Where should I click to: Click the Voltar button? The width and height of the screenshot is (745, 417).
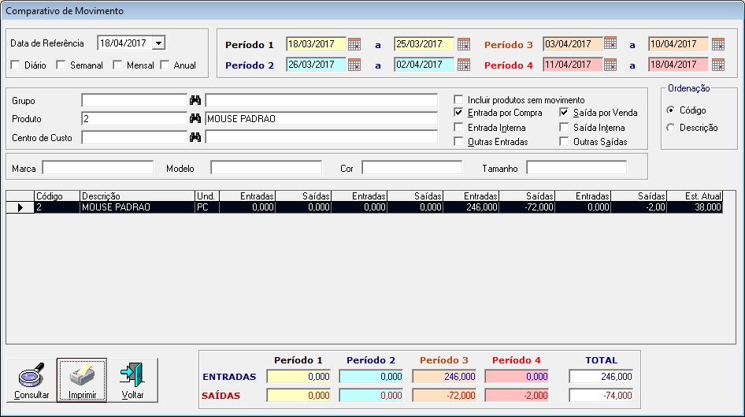point(132,380)
